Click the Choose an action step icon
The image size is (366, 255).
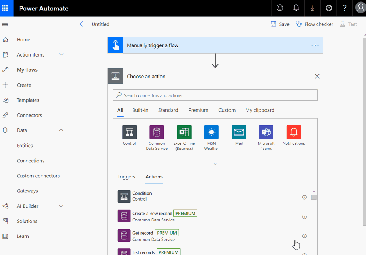tap(115, 76)
